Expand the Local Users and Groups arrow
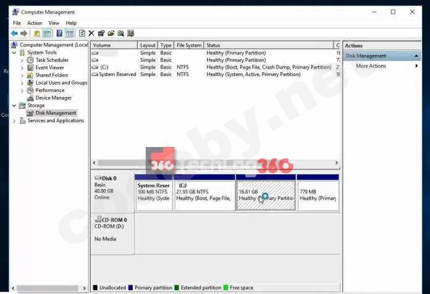Image resolution: width=430 pixels, height=294 pixels. tap(22, 83)
